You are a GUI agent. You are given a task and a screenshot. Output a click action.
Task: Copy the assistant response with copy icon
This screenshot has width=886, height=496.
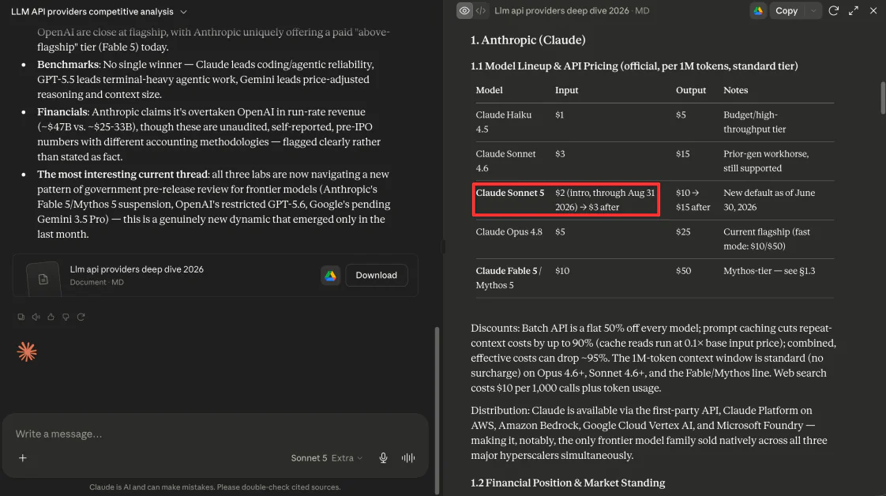coord(21,317)
